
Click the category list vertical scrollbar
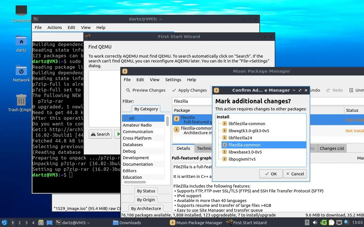(167, 121)
